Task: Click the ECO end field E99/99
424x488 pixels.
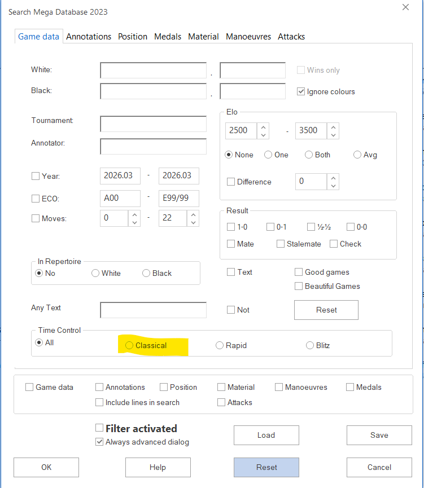Action: point(179,198)
